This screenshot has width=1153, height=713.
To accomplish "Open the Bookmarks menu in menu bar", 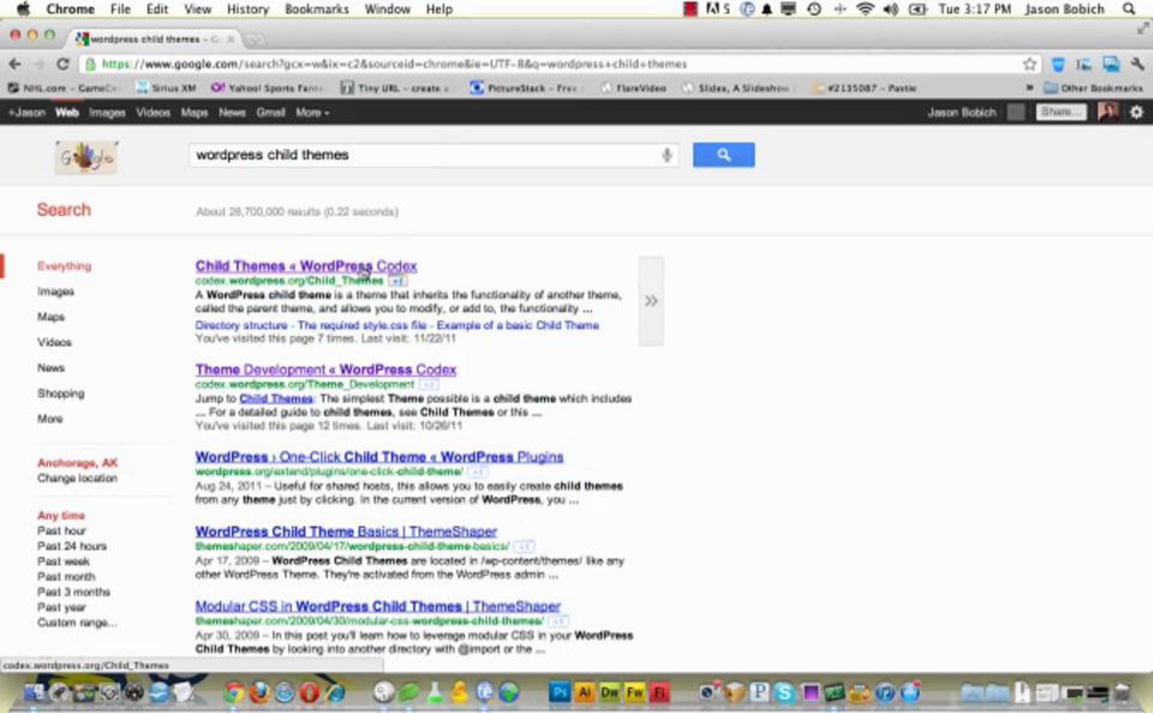I will [x=317, y=9].
